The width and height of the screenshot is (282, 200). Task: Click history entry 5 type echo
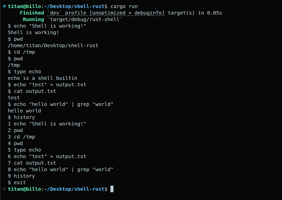[x=24, y=150]
